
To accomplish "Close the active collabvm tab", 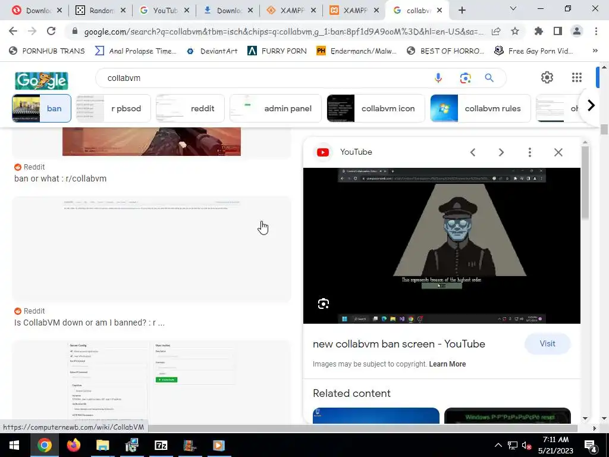I will (440, 11).
